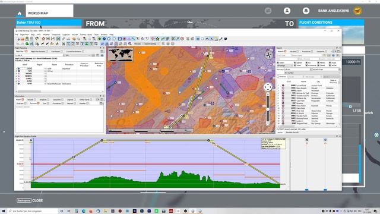380x214 pixels.
Task: Click the MSFS home icon beside World Map
Action: 20,13
